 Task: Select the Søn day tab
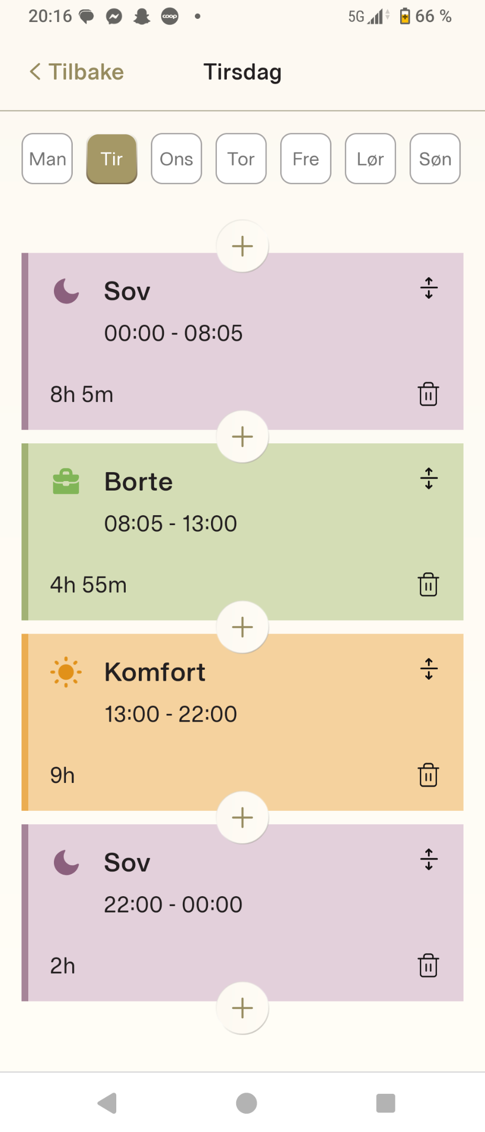pyautogui.click(x=435, y=159)
